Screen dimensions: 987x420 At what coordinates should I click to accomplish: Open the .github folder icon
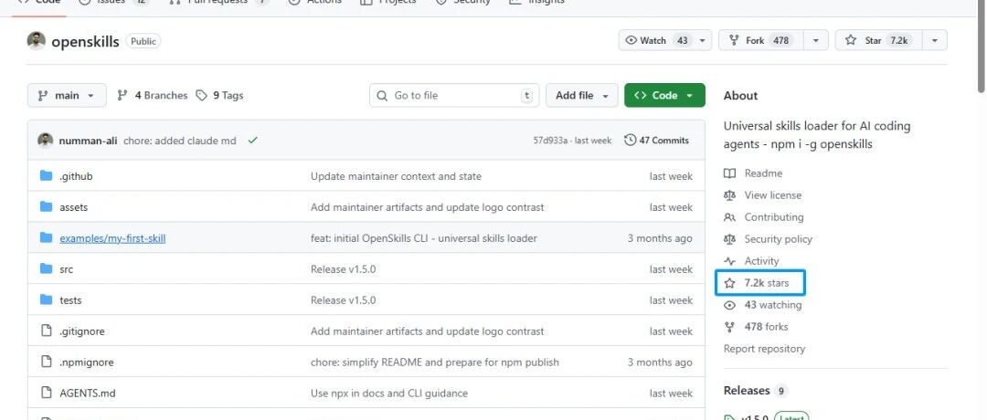(x=46, y=176)
